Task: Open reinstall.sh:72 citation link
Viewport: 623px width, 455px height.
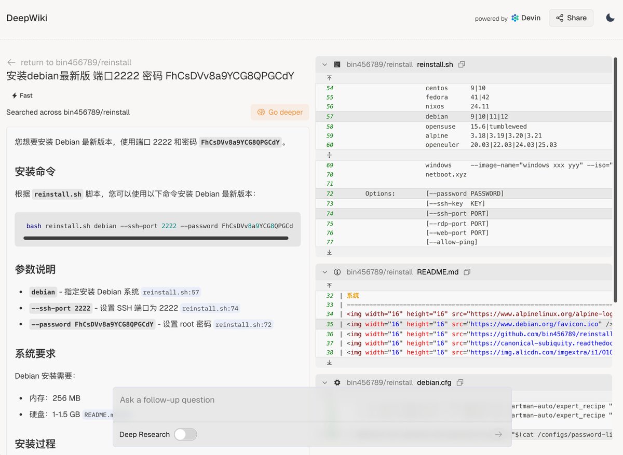Action: coord(243,325)
